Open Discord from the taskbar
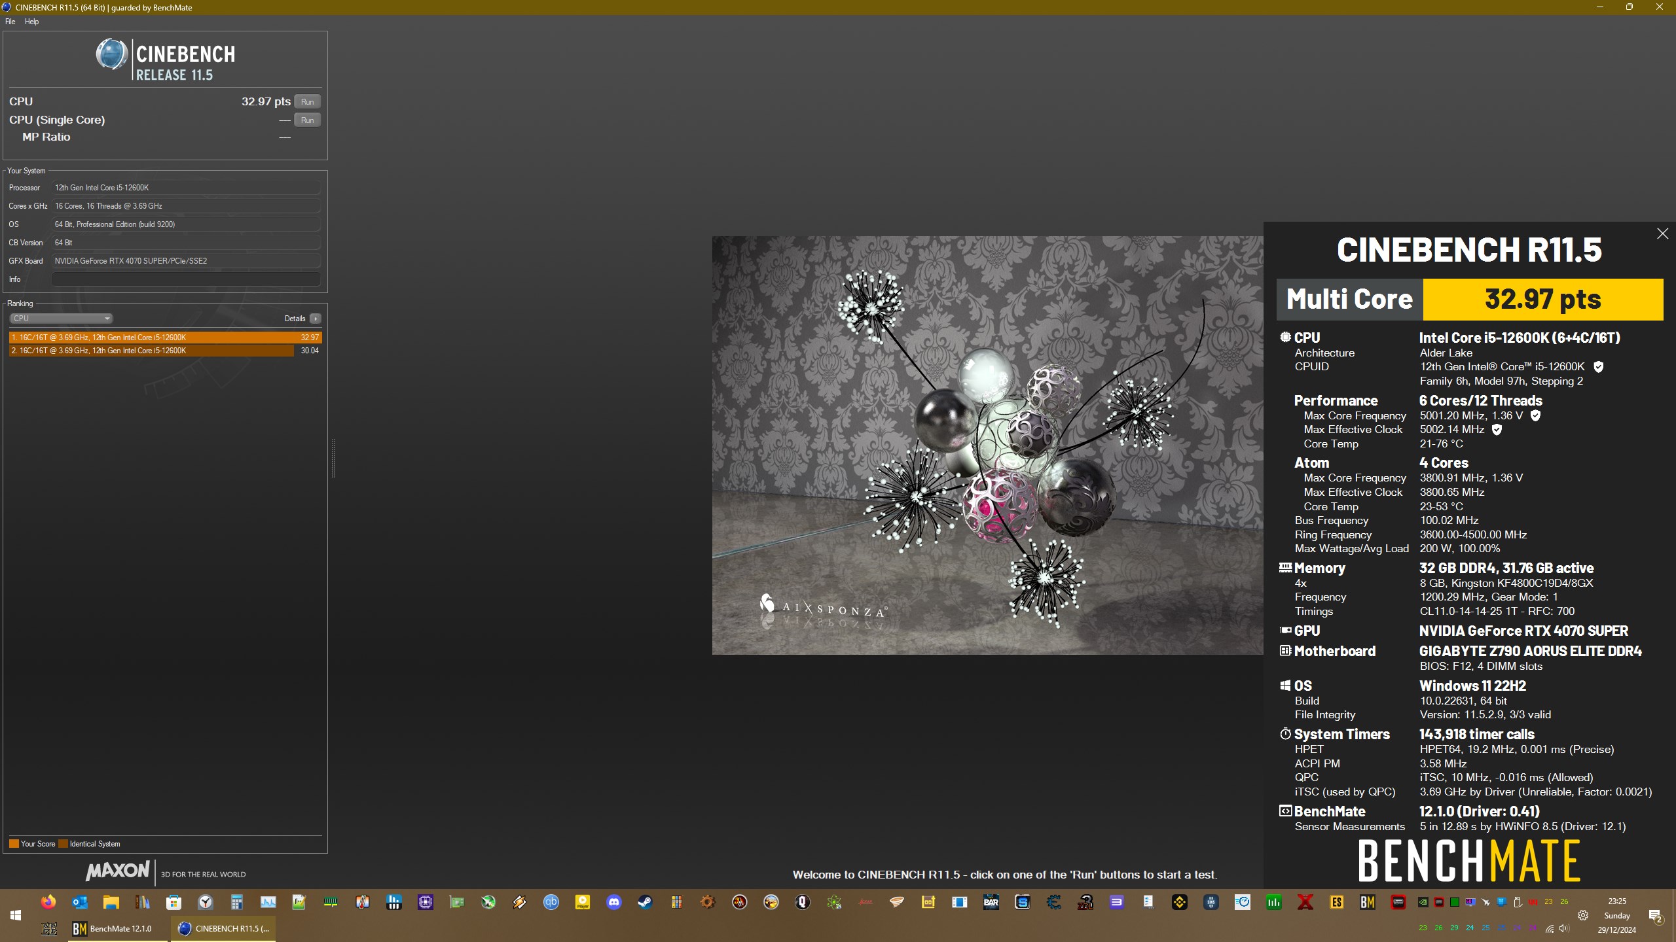Screen dimensions: 1676x942 [x=614, y=903]
